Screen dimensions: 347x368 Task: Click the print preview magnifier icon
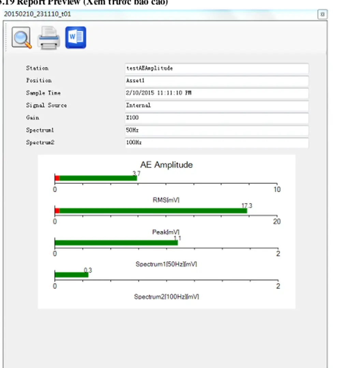pos(21,37)
